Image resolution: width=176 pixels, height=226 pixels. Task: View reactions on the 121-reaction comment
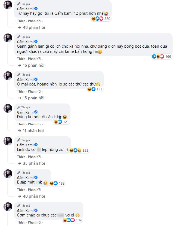(x=58, y=122)
